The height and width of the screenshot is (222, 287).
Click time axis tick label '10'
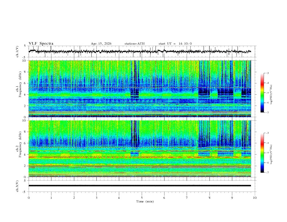pyautogui.click(x=255, y=198)
